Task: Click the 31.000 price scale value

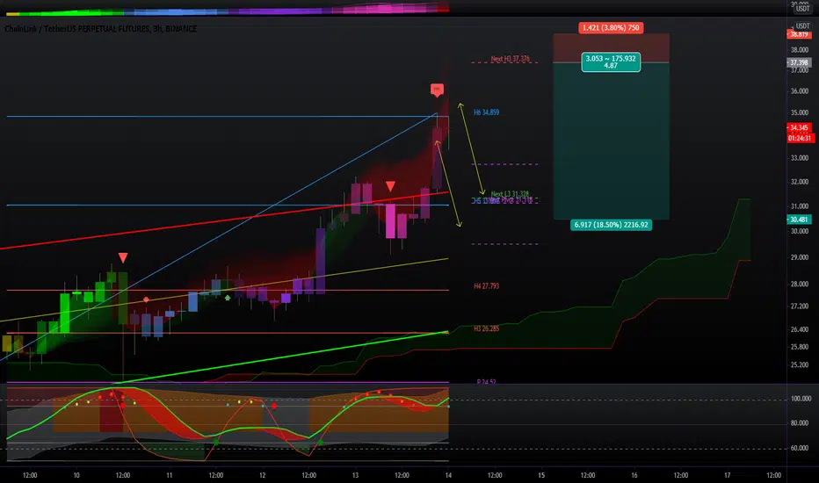Action: pos(800,206)
